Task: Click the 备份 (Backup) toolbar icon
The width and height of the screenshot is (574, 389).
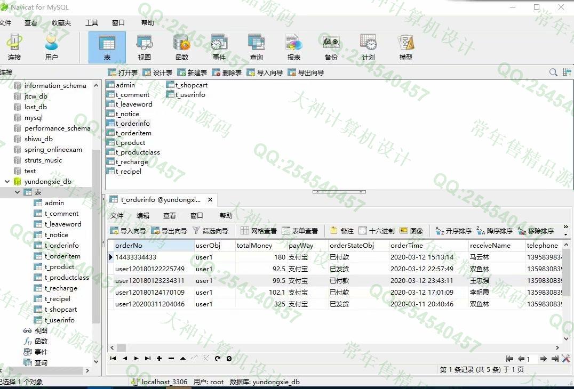Action: pyautogui.click(x=331, y=47)
